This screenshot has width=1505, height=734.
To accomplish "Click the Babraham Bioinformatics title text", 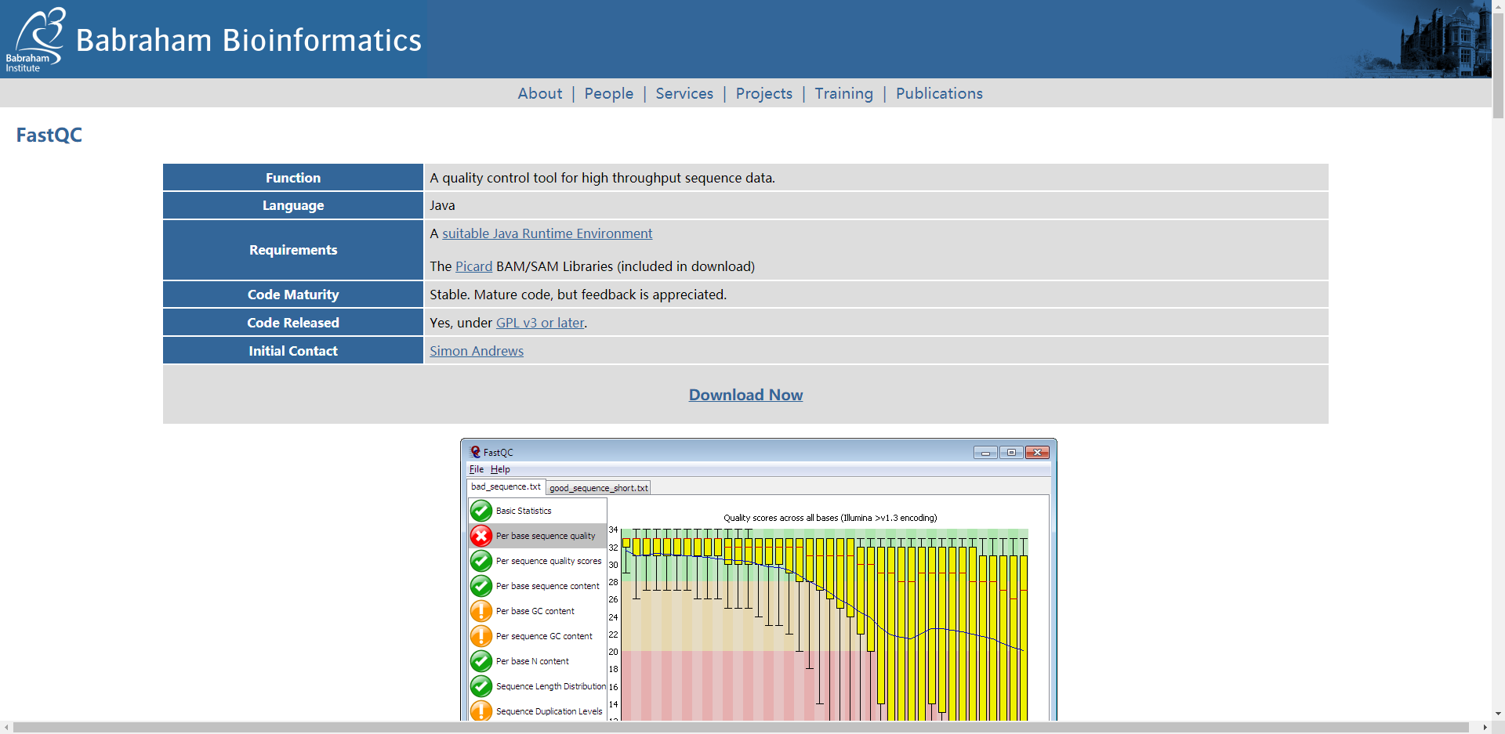I will click(248, 40).
